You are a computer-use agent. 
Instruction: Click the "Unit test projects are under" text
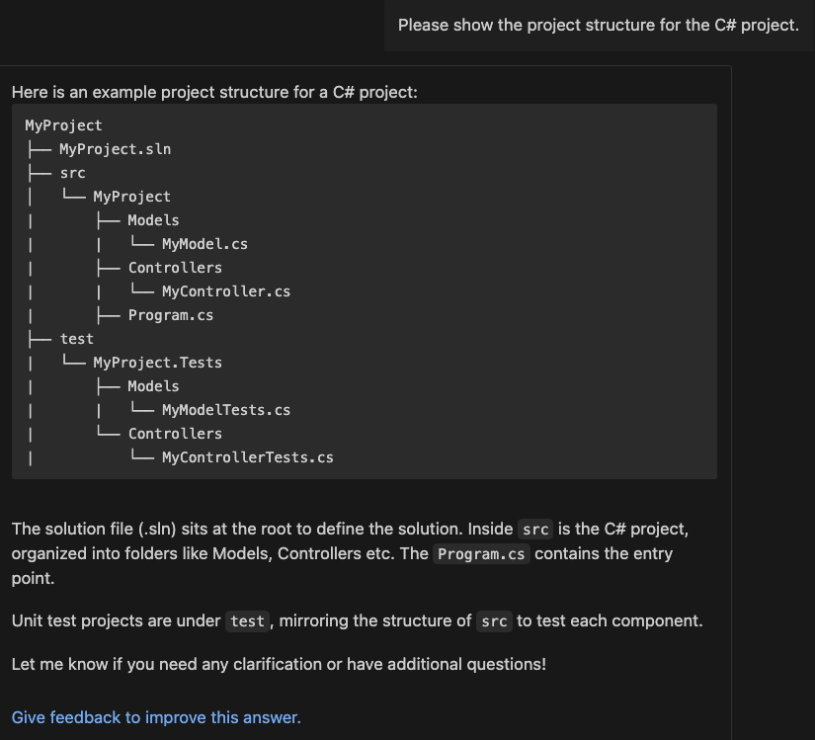pos(116,621)
